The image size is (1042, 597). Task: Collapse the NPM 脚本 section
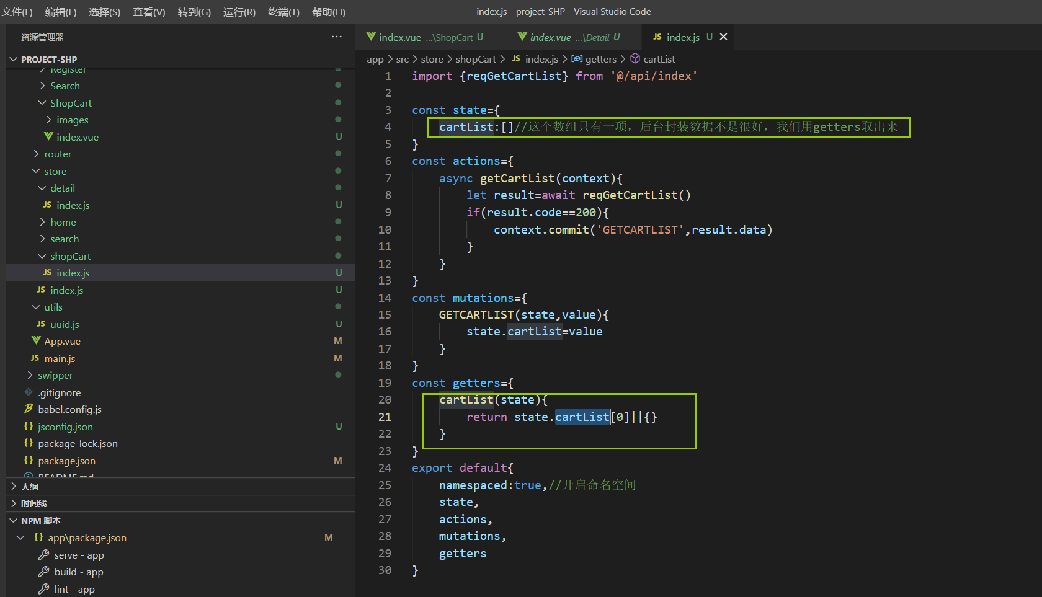click(41, 521)
